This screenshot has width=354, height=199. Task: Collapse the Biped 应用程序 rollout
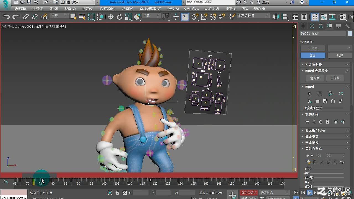[325, 71]
